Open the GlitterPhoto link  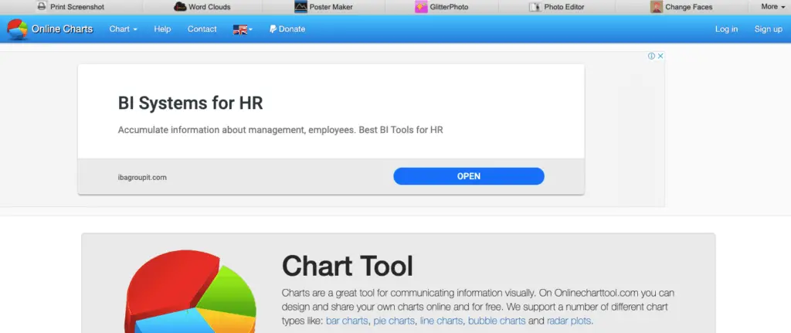point(449,7)
